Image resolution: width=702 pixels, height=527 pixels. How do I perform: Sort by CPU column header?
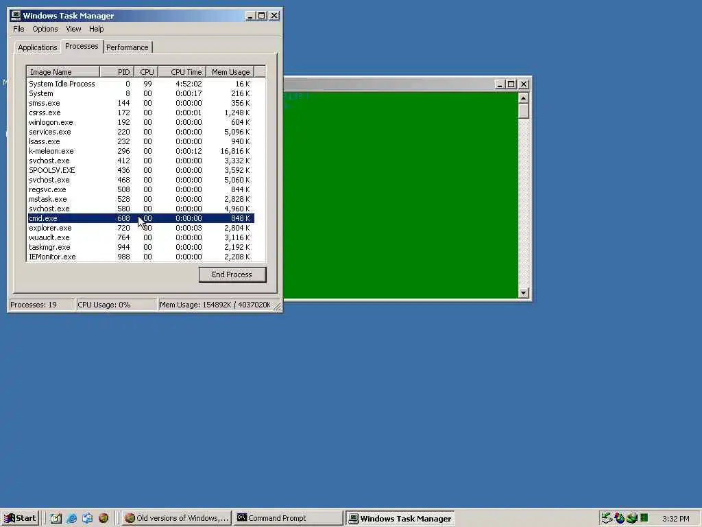point(146,71)
